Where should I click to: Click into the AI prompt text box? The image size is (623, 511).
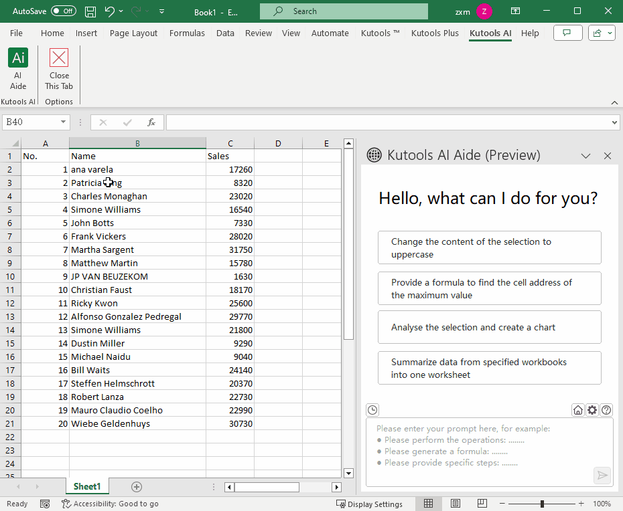489,452
